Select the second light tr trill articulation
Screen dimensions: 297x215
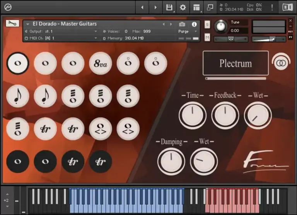pyautogui.click(x=73, y=129)
